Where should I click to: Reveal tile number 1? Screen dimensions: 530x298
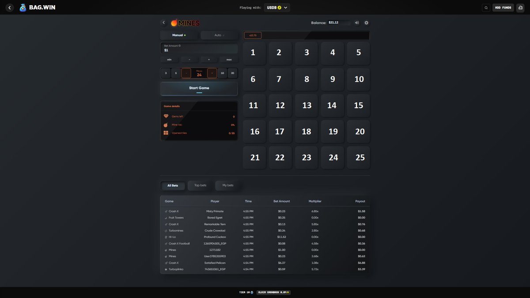[x=254, y=53]
